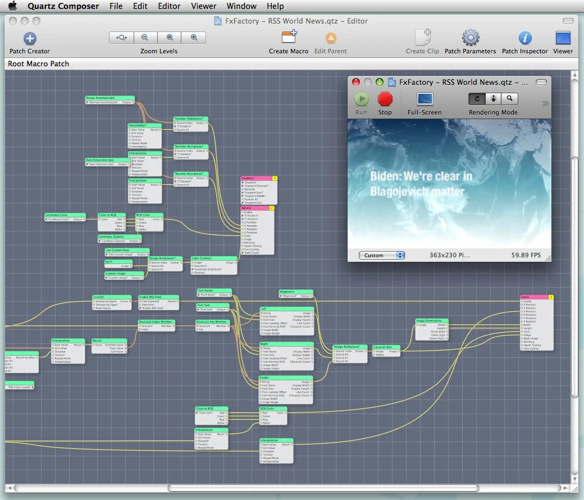584x500 pixels.
Task: Stop rendering with the red Stop button
Action: click(x=385, y=99)
